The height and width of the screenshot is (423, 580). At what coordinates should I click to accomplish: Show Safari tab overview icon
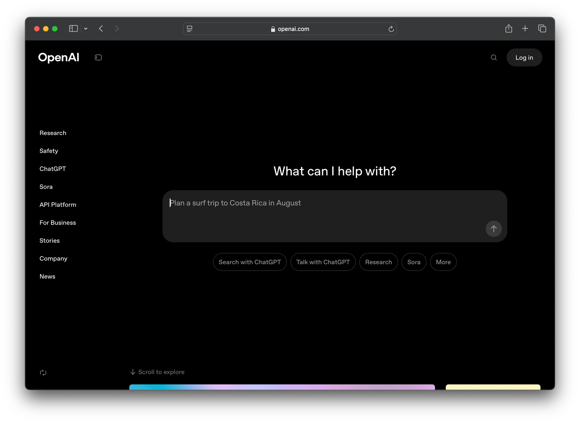click(x=542, y=28)
